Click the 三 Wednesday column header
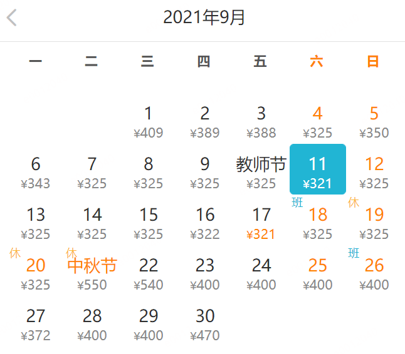 (x=147, y=61)
